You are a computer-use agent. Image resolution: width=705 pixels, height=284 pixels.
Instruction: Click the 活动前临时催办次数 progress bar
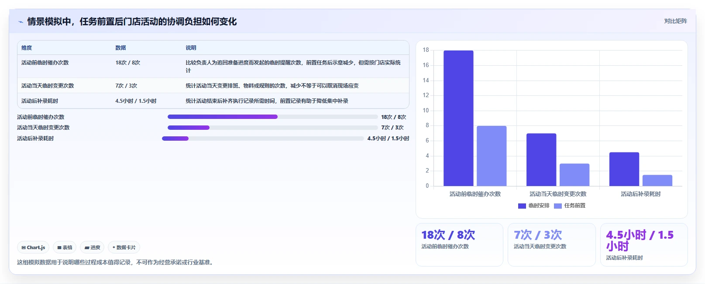[x=272, y=117]
